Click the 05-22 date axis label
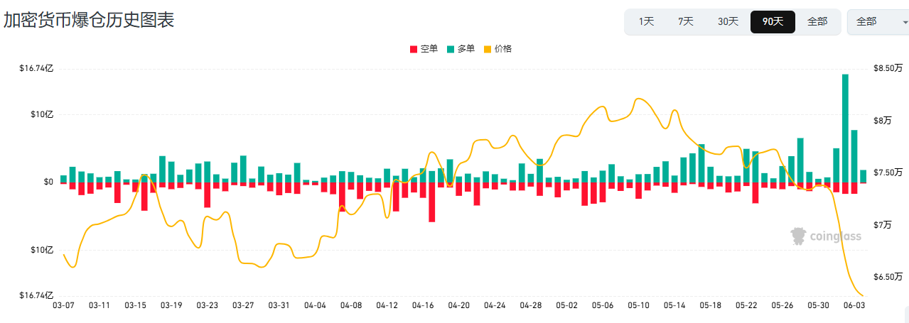Screen dimensions: 909x323 point(746,305)
